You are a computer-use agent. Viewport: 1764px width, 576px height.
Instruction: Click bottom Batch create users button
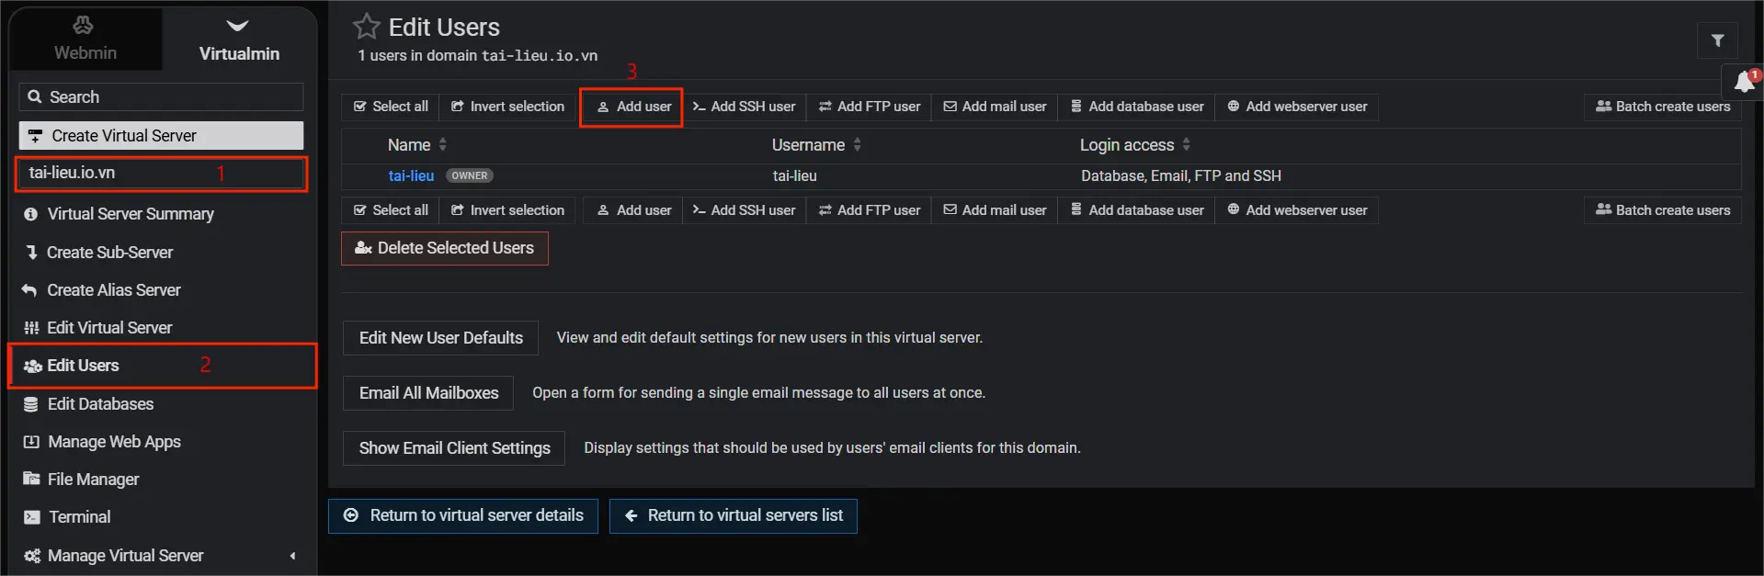[x=1663, y=210]
